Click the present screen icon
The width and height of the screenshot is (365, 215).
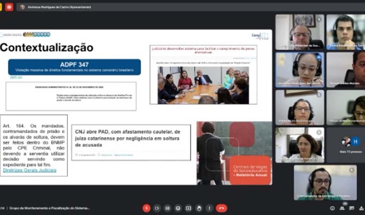(x=188, y=208)
